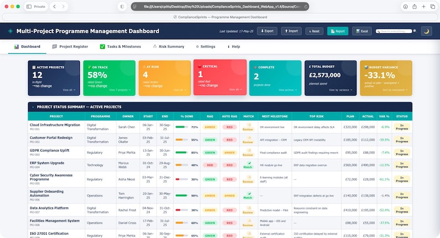The width and height of the screenshot is (440, 238).
Task: Show the tab overview icon
Action: pyautogui.click(x=432, y=7)
